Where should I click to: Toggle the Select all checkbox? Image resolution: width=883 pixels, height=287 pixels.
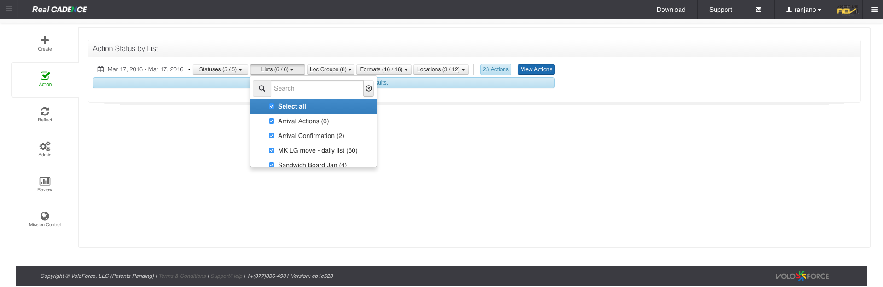pyautogui.click(x=272, y=106)
